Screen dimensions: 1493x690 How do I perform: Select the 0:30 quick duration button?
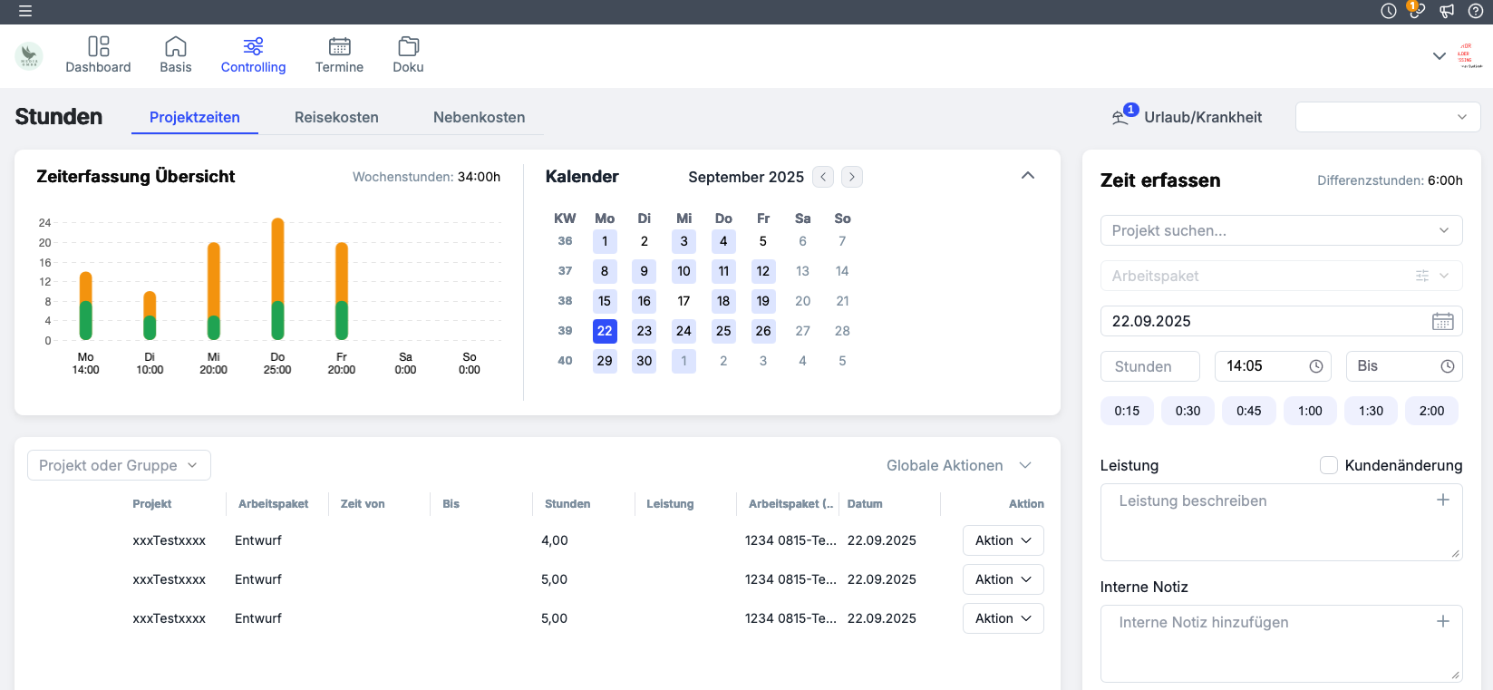pyautogui.click(x=1188, y=411)
